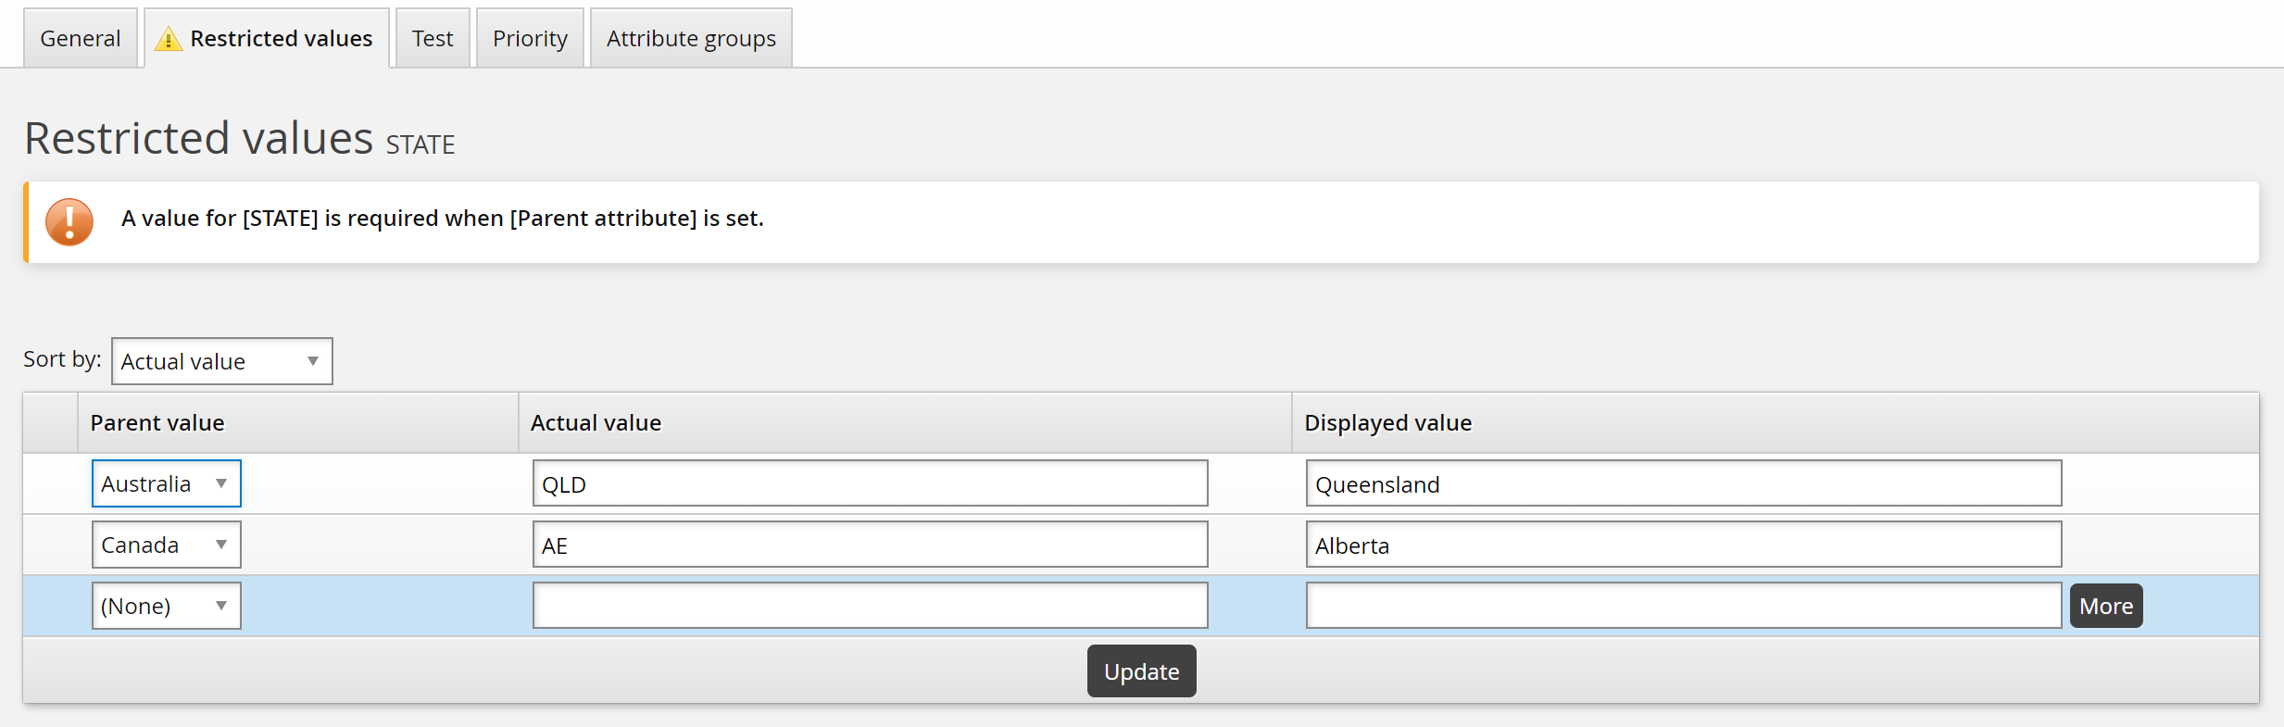Go to the Priority tab

(x=530, y=39)
